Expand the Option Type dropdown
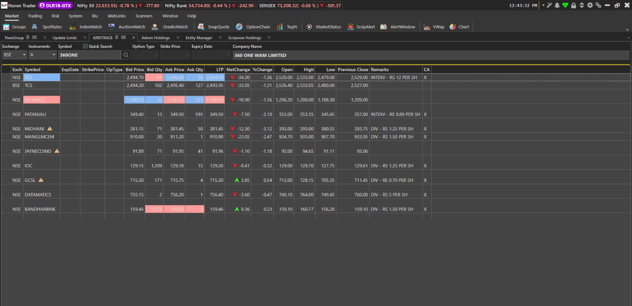 click(145, 55)
